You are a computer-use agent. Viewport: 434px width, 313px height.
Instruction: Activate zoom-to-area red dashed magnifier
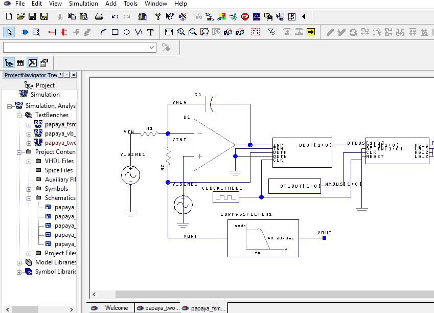point(204,32)
